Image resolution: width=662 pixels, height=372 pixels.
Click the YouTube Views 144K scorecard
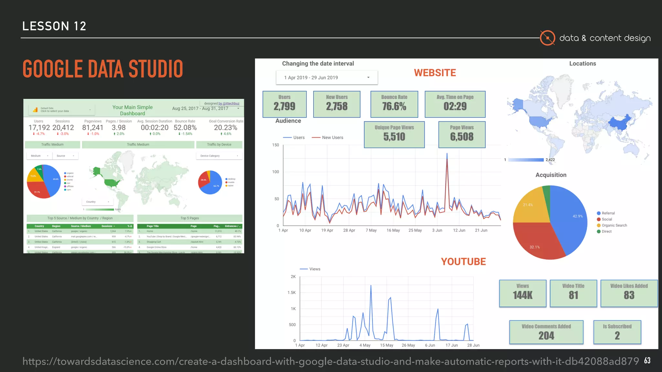[523, 293]
